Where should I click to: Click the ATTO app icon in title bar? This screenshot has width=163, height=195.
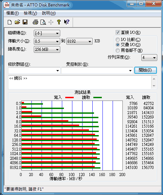pyautogui.click(x=6, y=5)
